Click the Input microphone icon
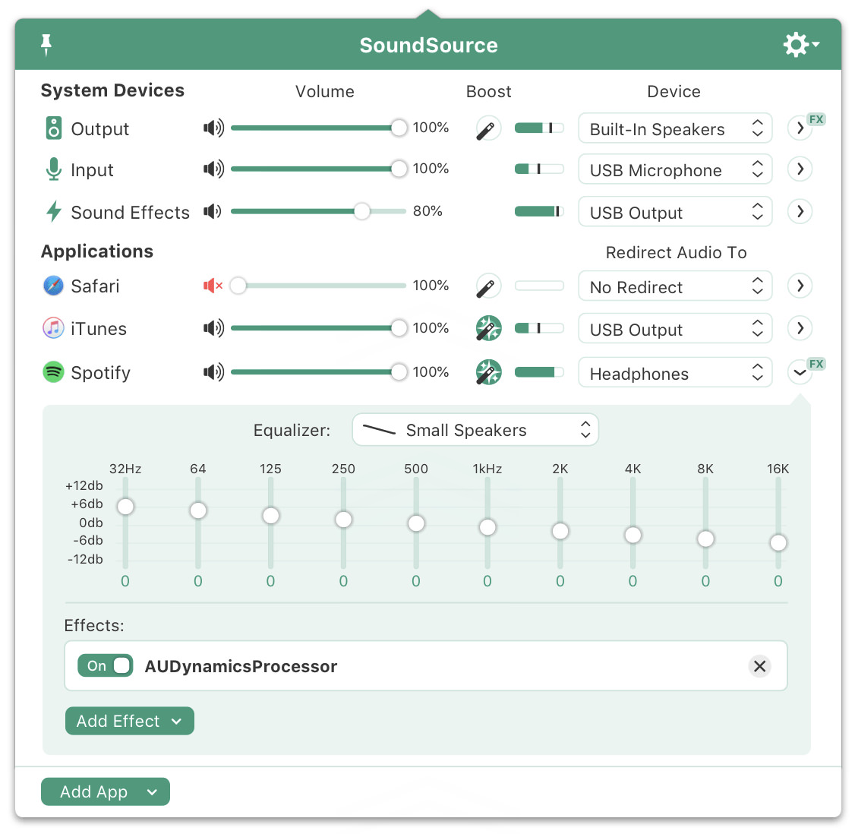The image size is (855, 834). point(53,169)
